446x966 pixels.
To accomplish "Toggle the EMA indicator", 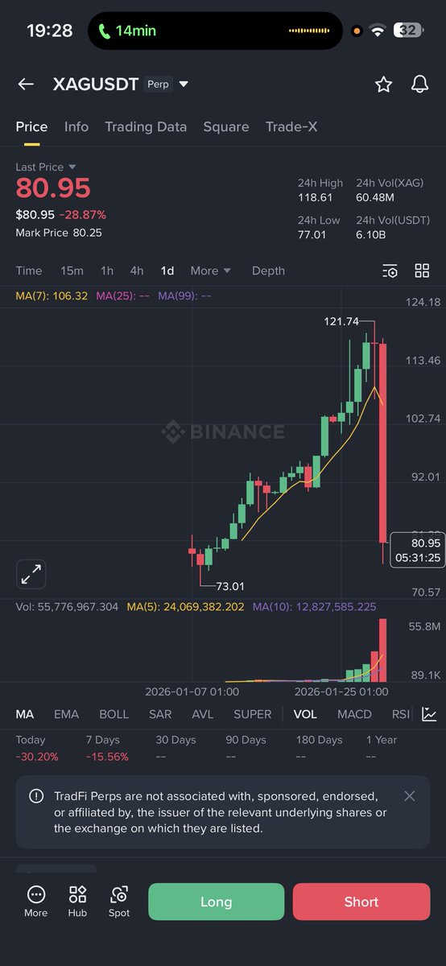I will (x=66, y=714).
